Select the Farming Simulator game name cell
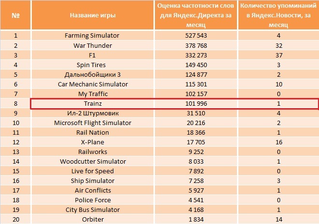The image size is (319, 224). point(93,35)
